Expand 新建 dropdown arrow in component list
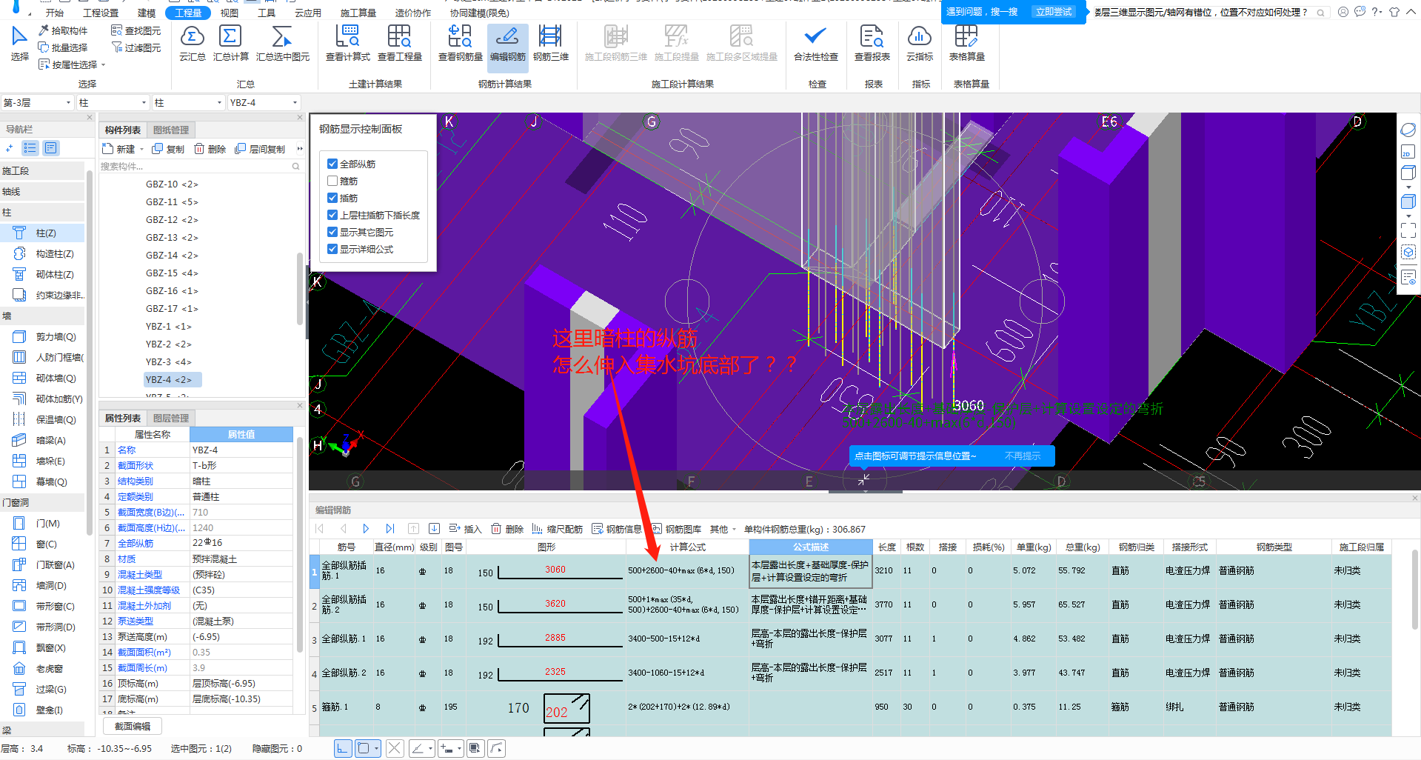 tap(141, 149)
